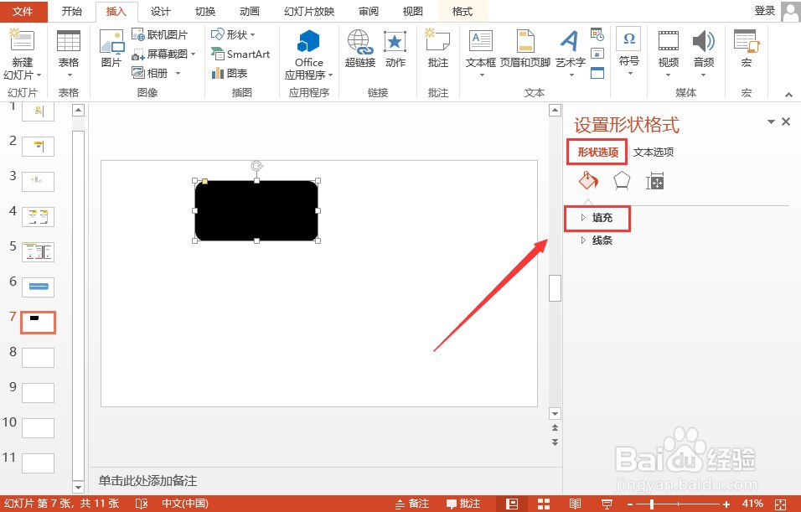Insert a Text Box (文本框)
Viewport: 801px width, 512px height.
(481, 41)
